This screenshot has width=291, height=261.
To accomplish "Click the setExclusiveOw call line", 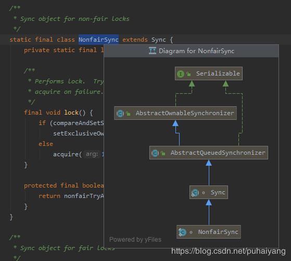I will pyautogui.click(x=78, y=133).
